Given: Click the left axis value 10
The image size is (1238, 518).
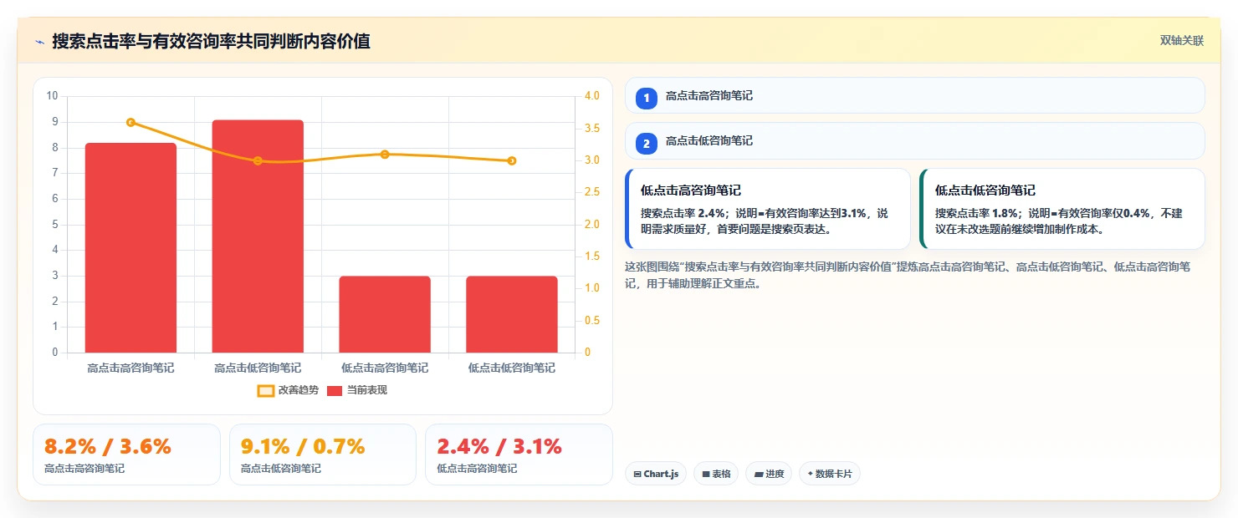Looking at the screenshot, I should 52,96.
